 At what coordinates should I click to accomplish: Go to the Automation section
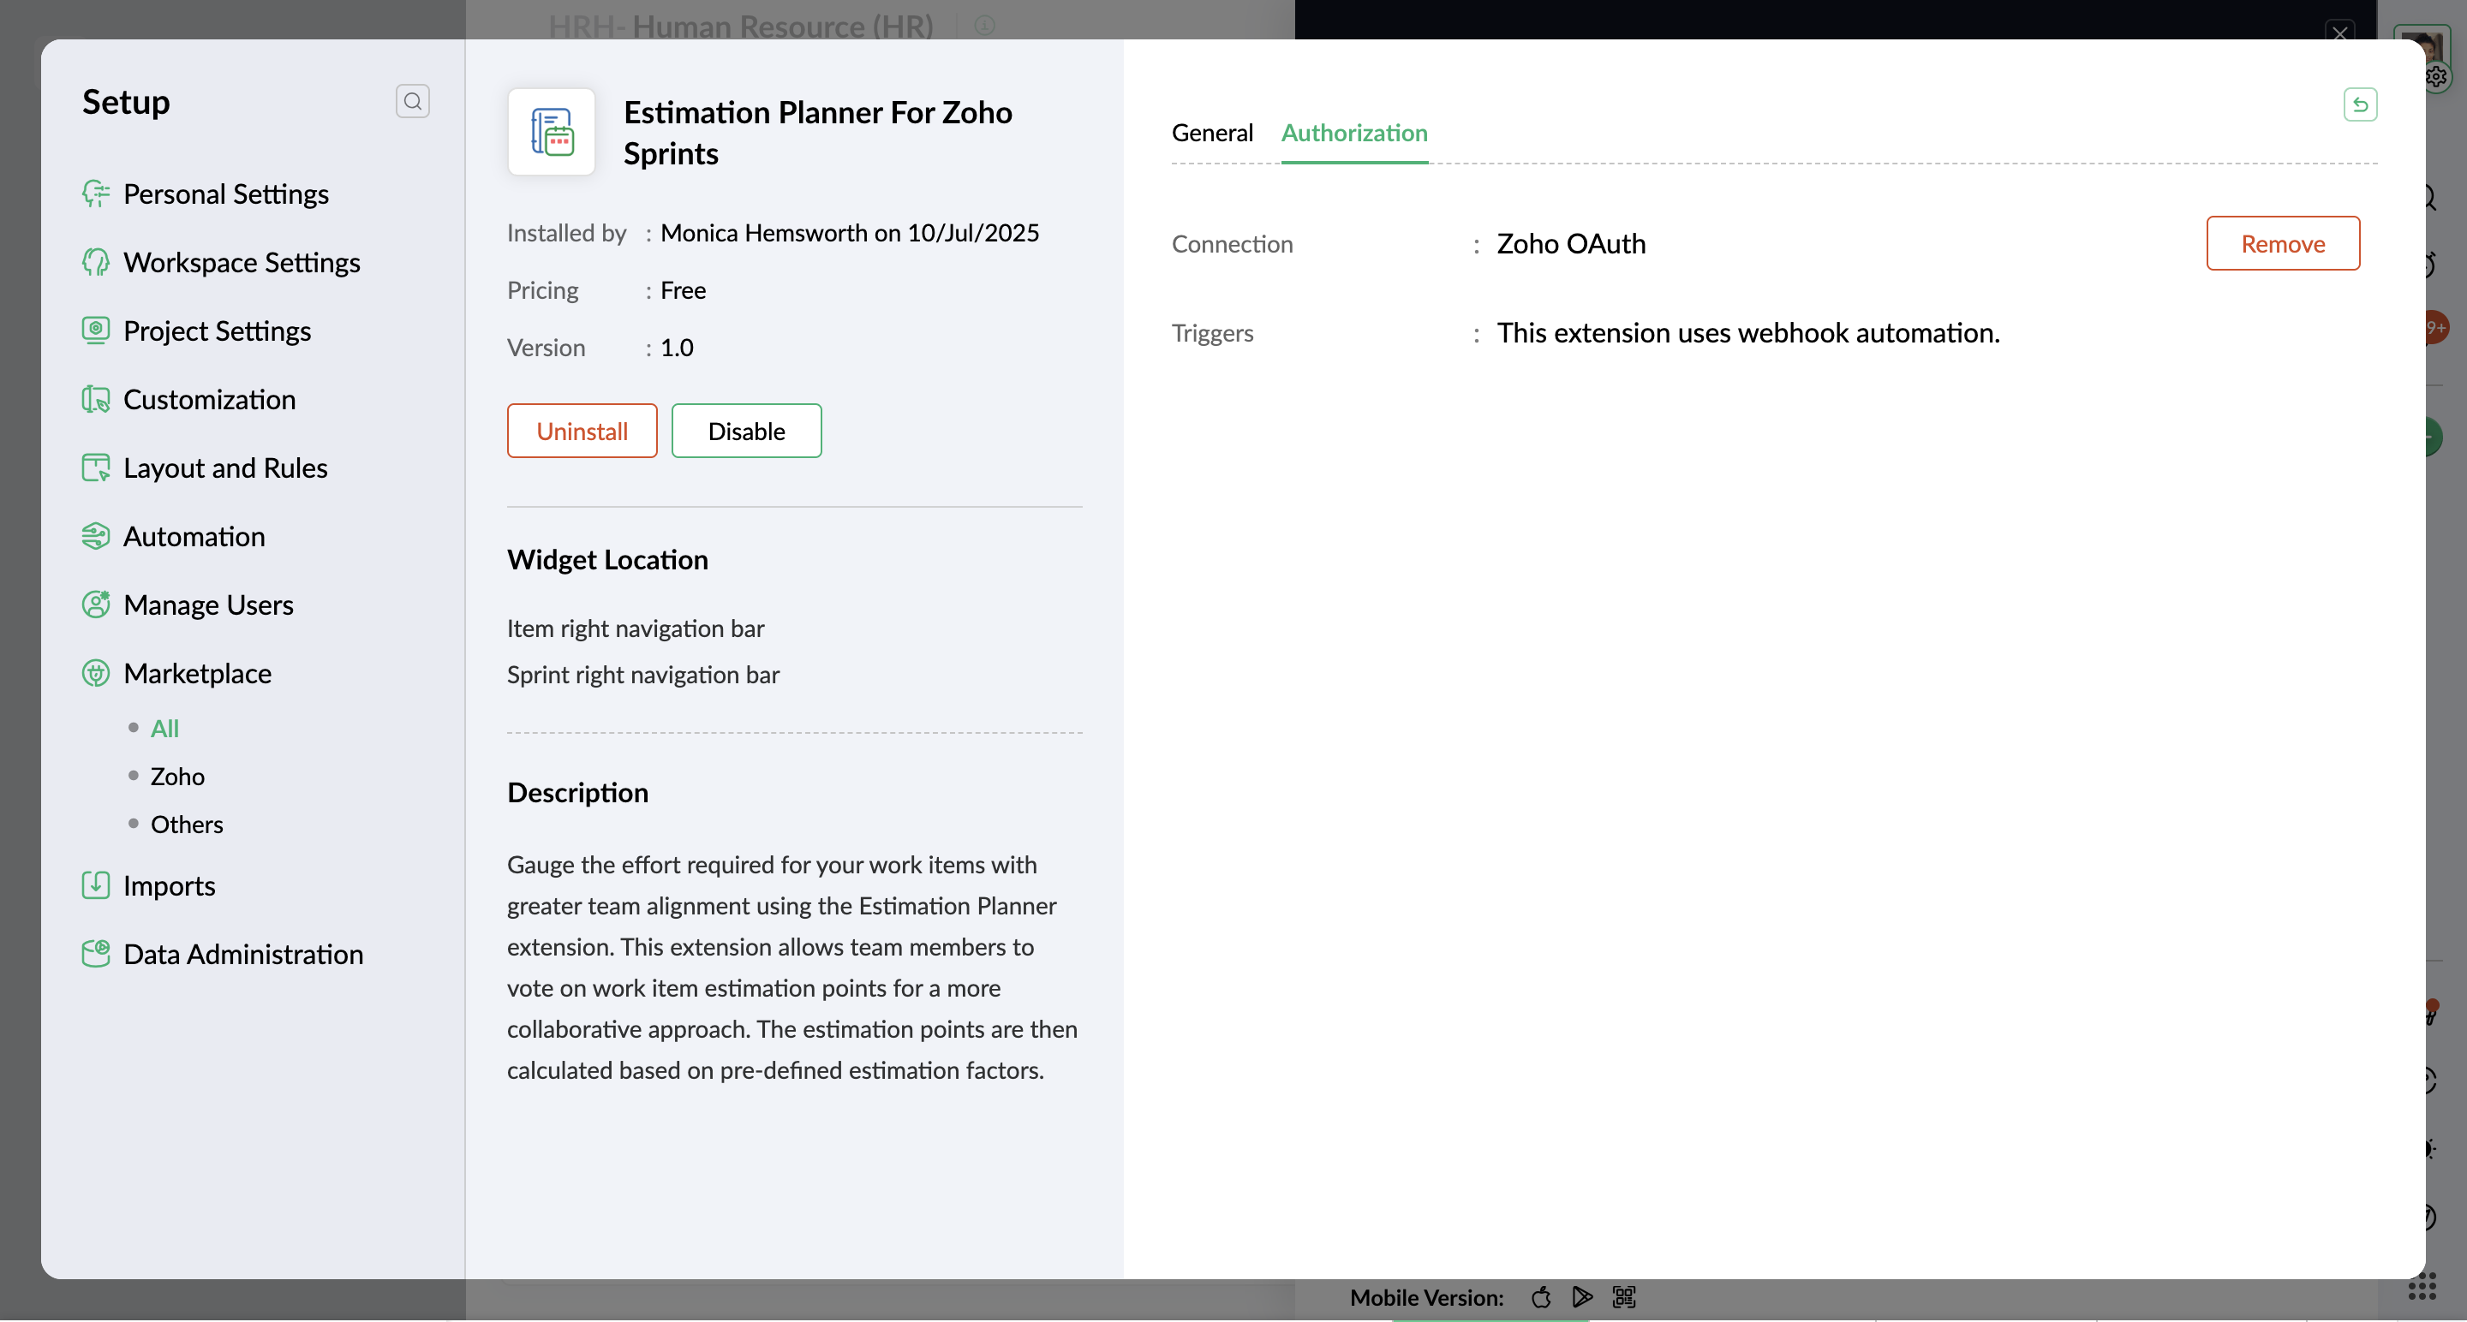point(194,536)
